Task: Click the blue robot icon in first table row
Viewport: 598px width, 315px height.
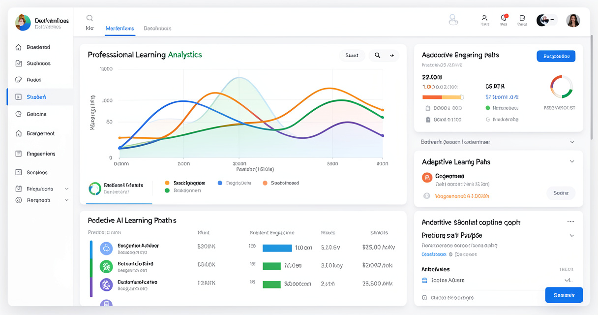Action: point(106,249)
